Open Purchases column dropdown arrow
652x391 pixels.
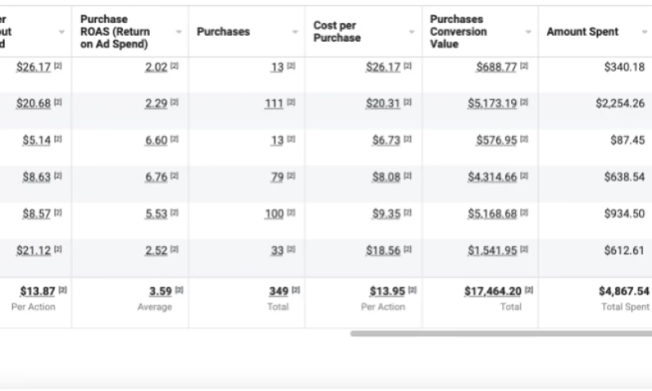(x=295, y=33)
